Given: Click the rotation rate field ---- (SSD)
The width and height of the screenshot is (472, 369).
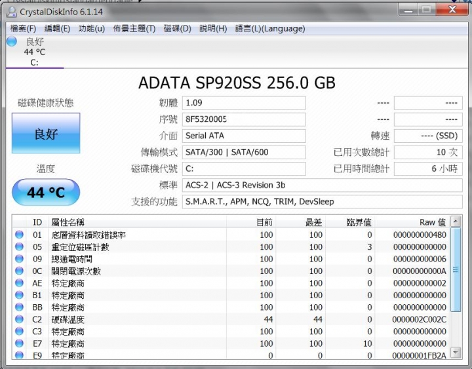Looking at the screenshot, I should [x=428, y=136].
